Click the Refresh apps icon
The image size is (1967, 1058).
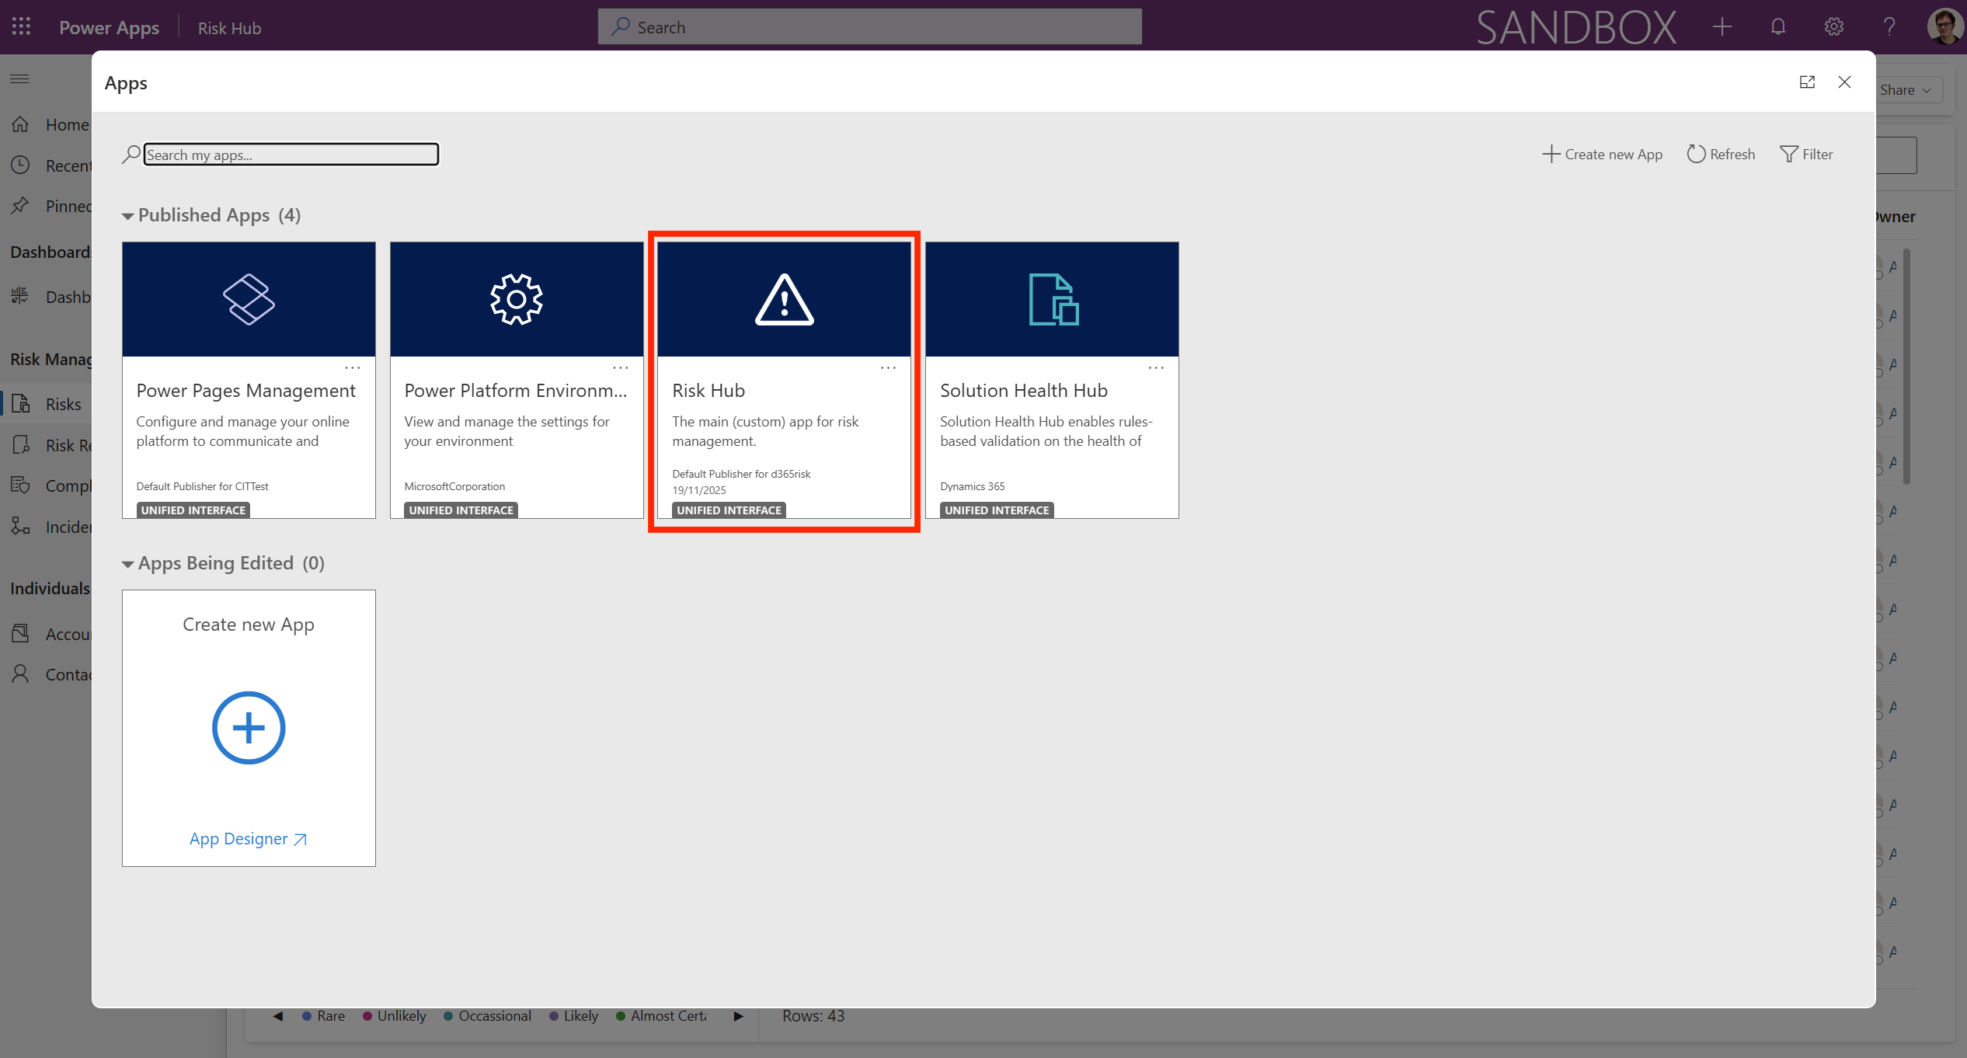[x=1696, y=154]
